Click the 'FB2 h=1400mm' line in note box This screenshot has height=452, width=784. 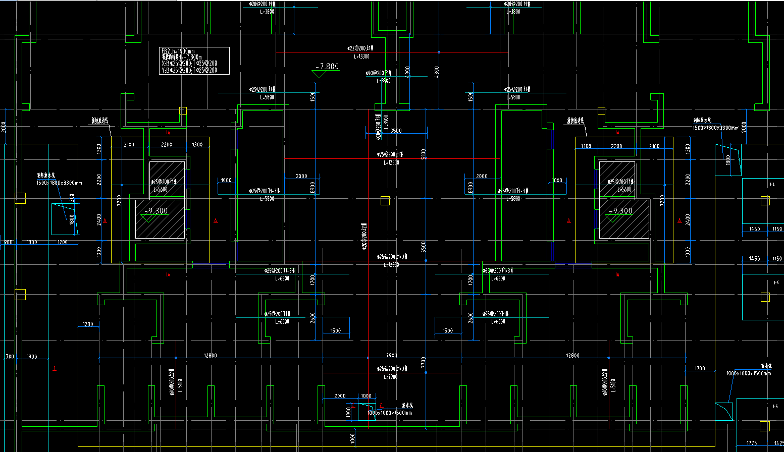pyautogui.click(x=178, y=51)
